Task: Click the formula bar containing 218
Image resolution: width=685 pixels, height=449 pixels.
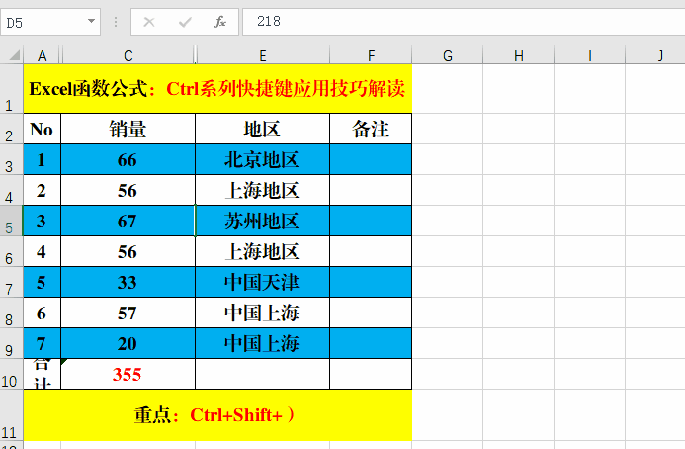Action: [464, 22]
